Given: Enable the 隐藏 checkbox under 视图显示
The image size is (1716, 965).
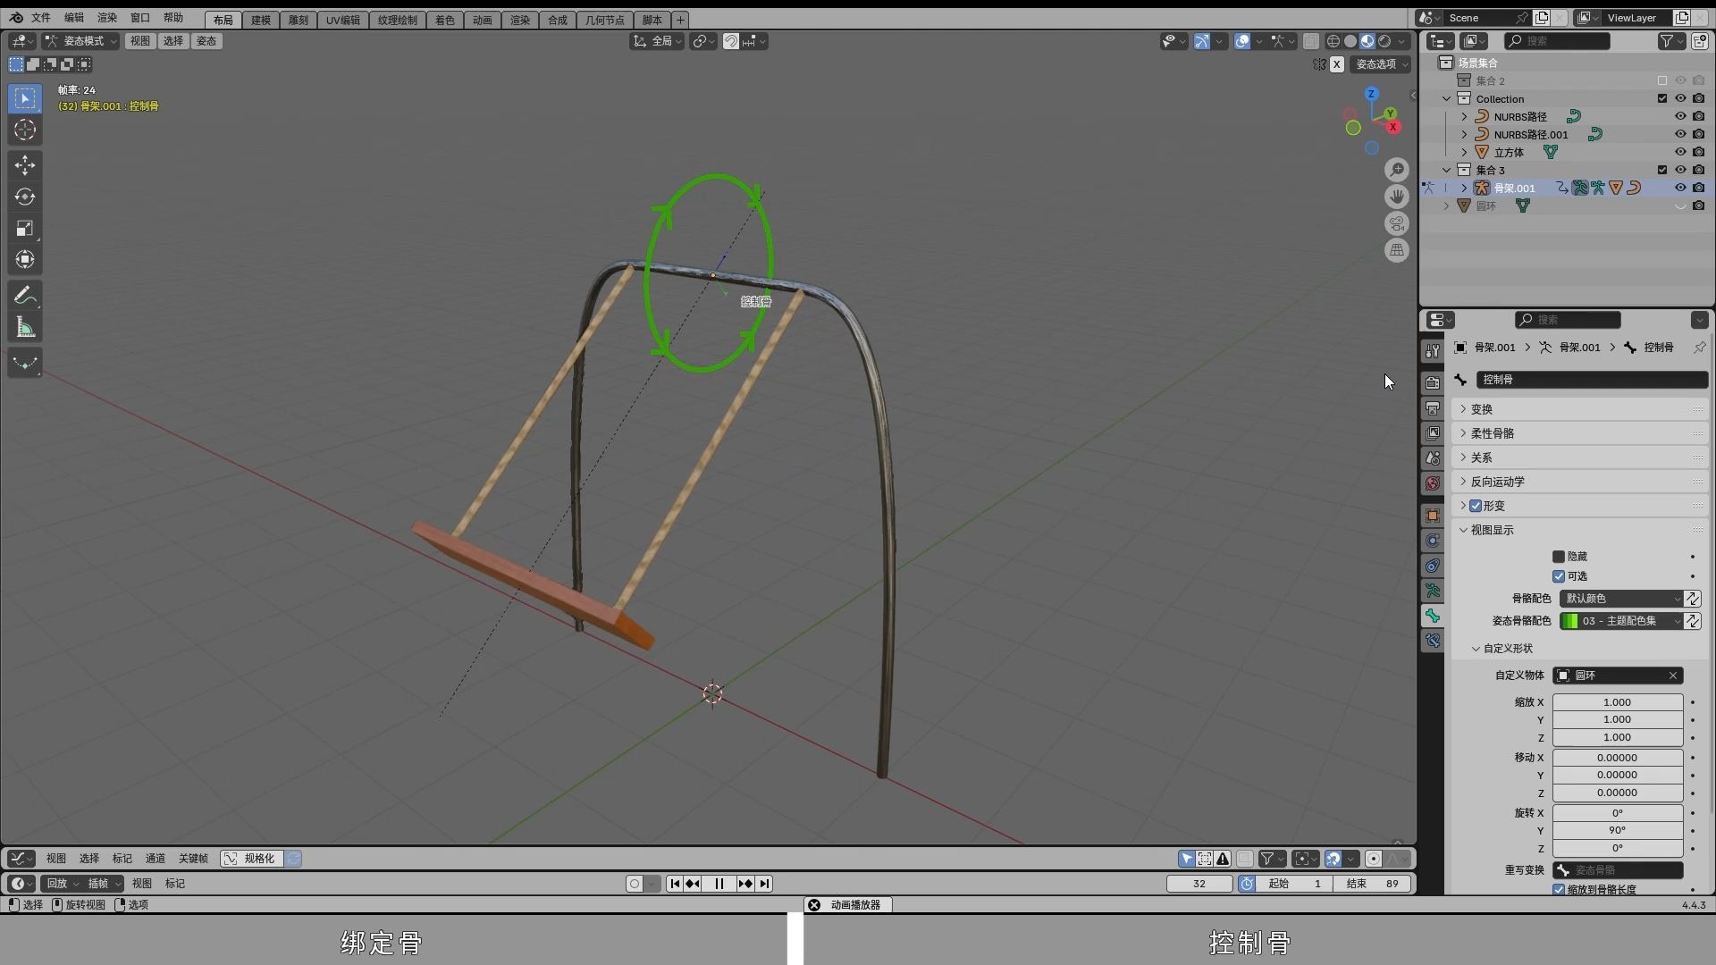Looking at the screenshot, I should [1557, 557].
